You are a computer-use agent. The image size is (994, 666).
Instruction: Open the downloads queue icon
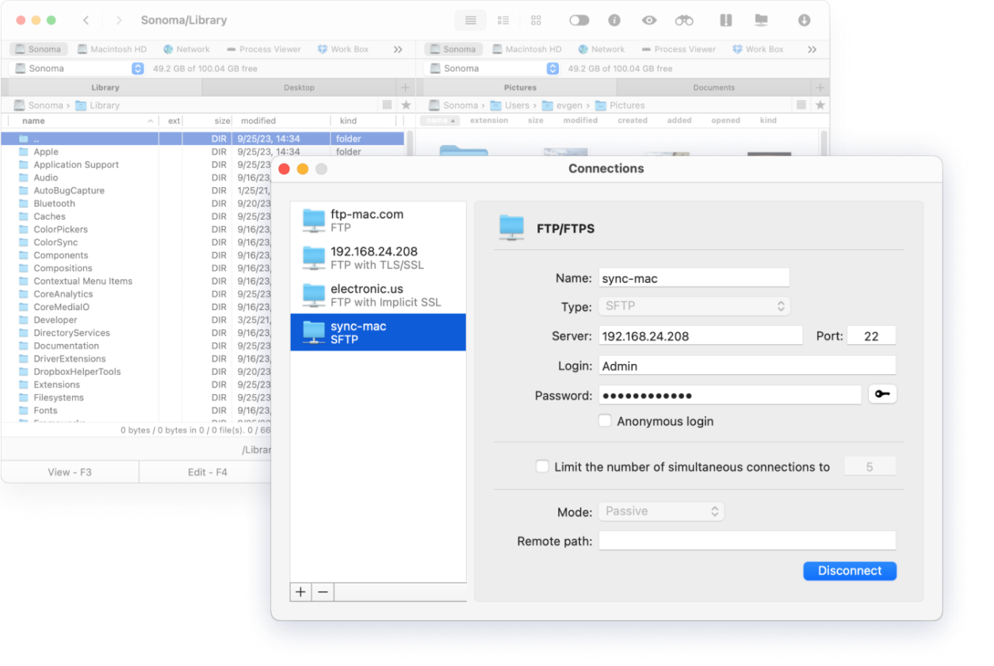tap(803, 20)
